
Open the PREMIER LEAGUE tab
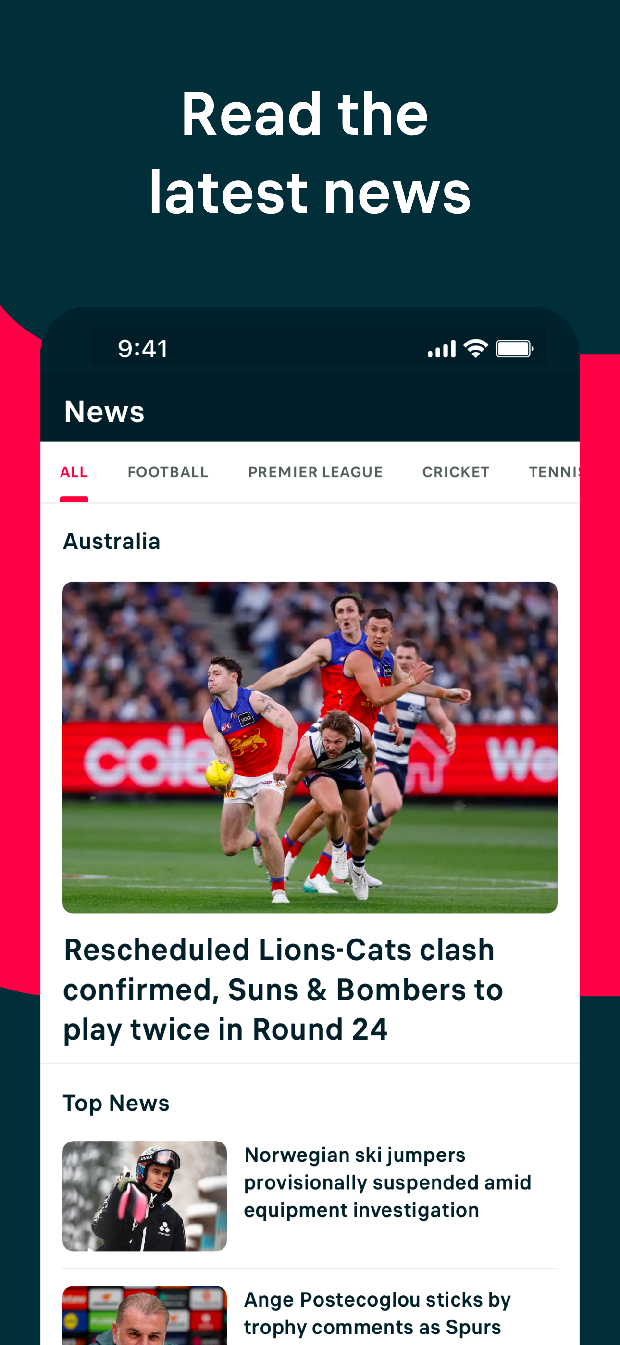(315, 472)
